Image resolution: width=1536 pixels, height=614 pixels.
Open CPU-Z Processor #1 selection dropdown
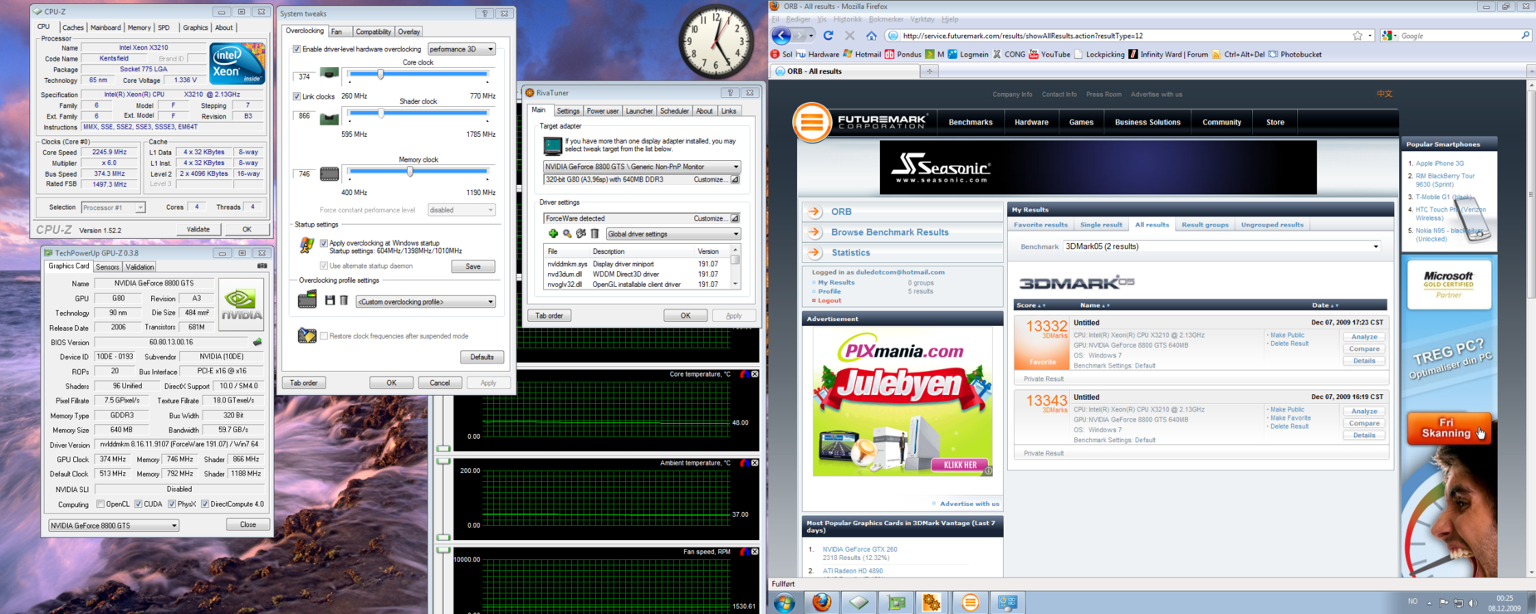click(x=113, y=207)
